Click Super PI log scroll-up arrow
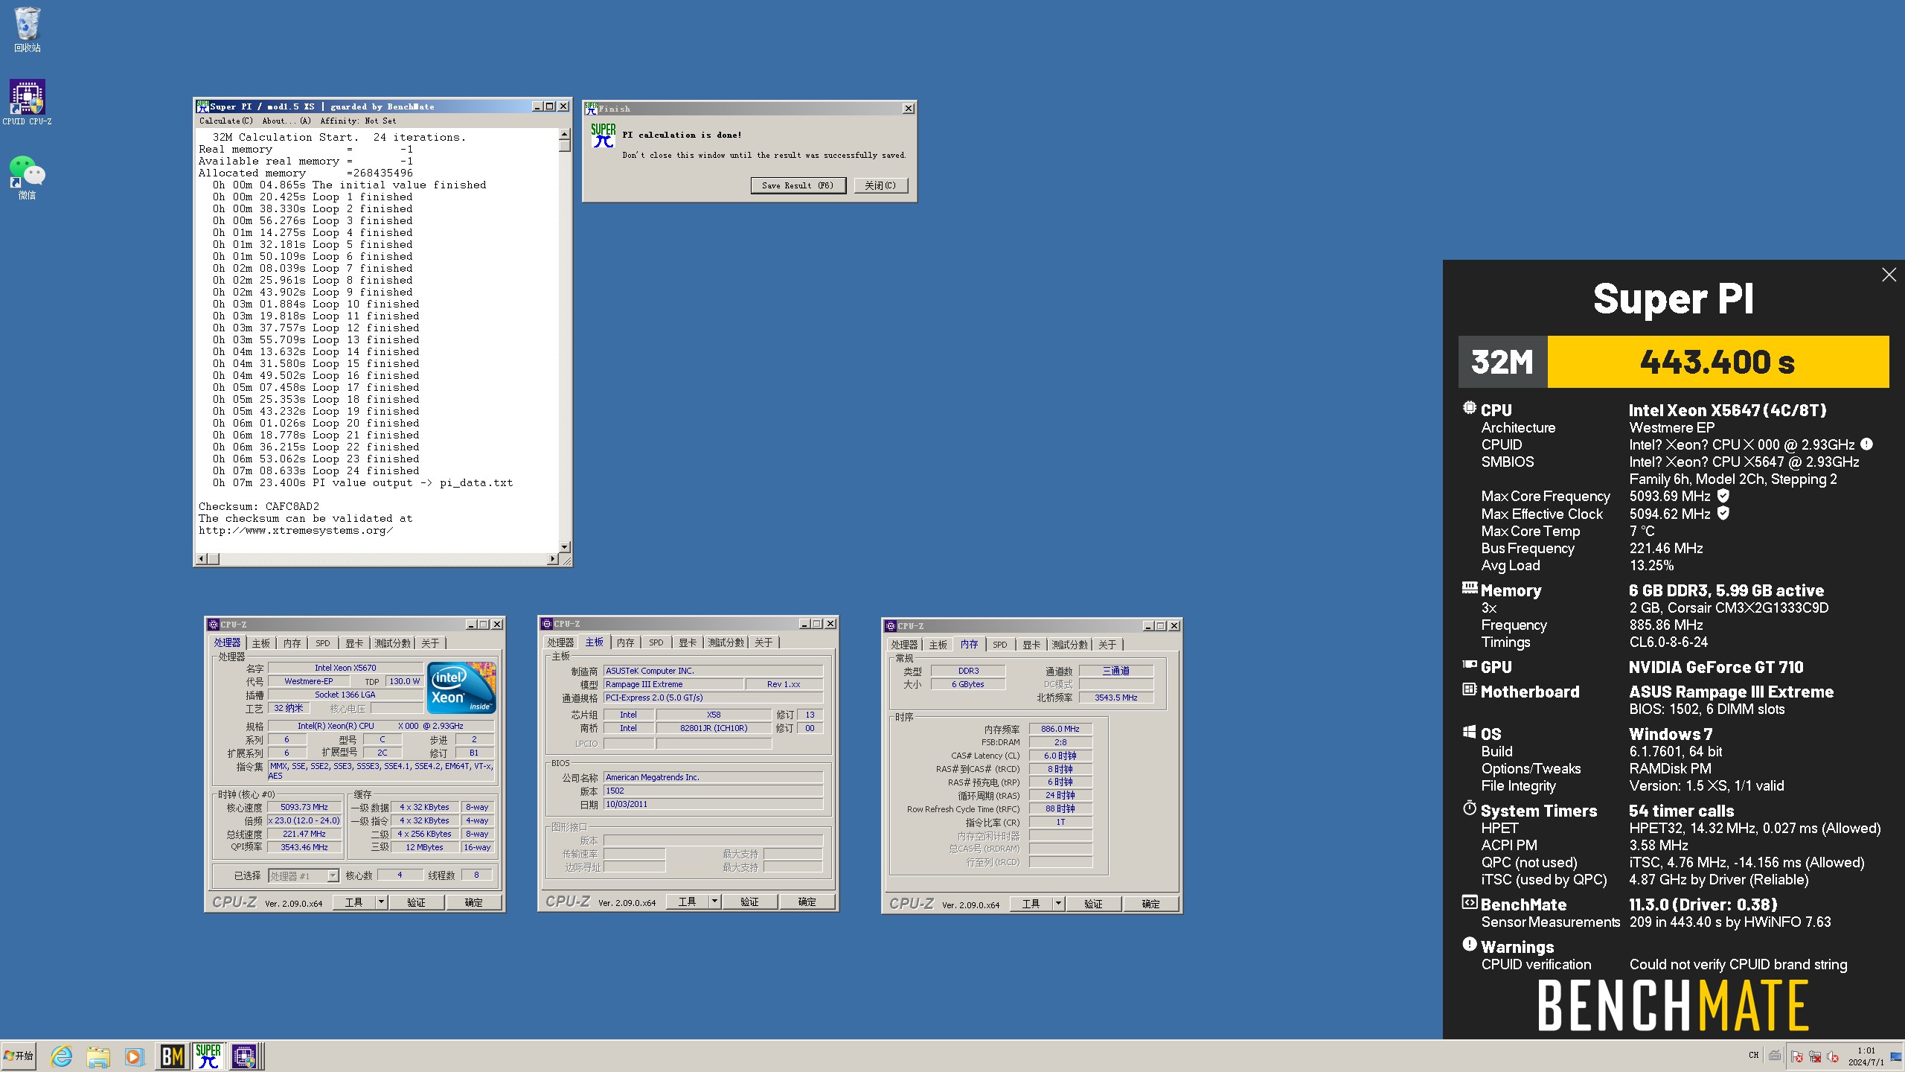 click(x=565, y=135)
